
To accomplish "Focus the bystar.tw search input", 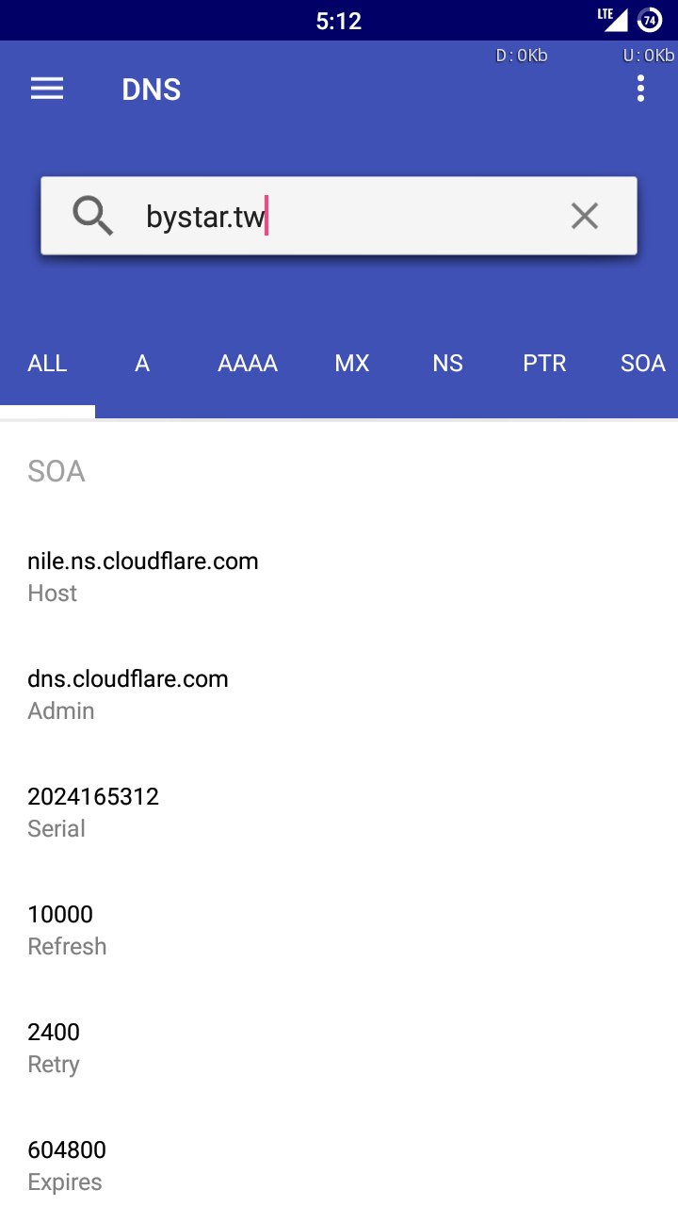I will [339, 217].
